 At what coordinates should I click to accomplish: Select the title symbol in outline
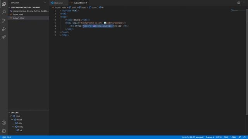click(20, 123)
